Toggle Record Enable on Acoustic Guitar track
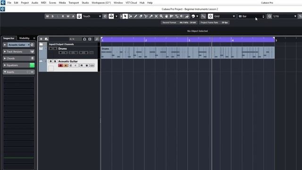 [60, 66]
